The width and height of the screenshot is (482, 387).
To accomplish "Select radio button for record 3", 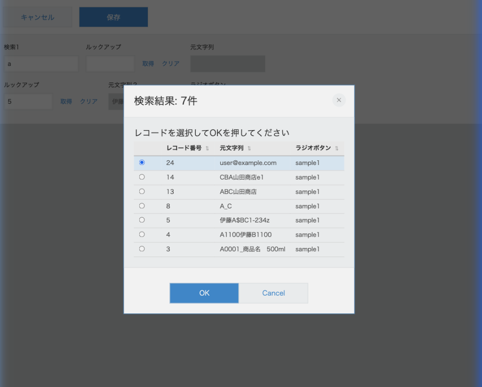I will click(142, 249).
